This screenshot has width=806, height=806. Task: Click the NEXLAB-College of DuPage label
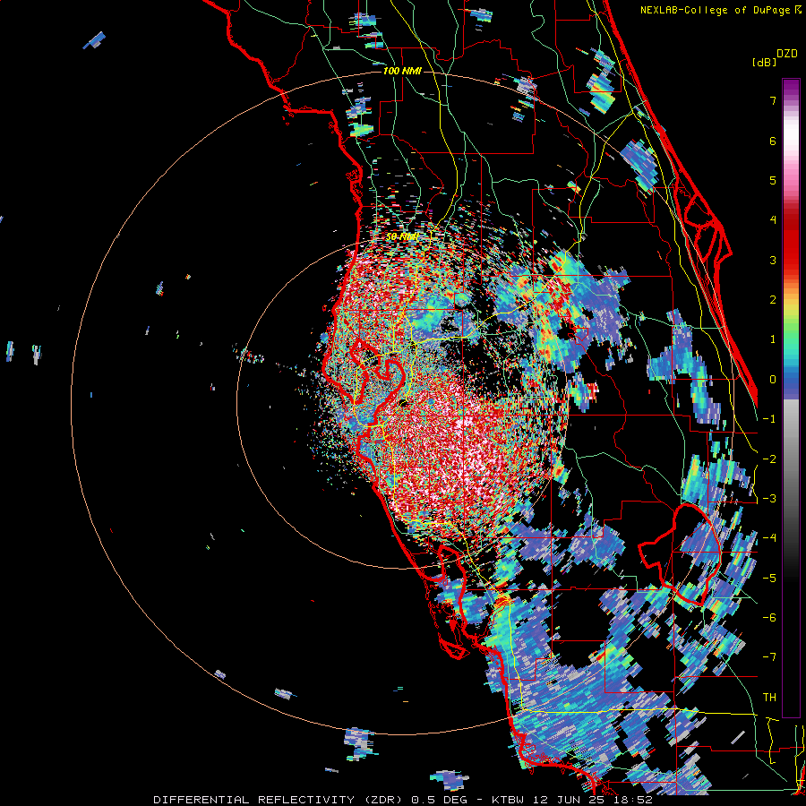click(720, 10)
